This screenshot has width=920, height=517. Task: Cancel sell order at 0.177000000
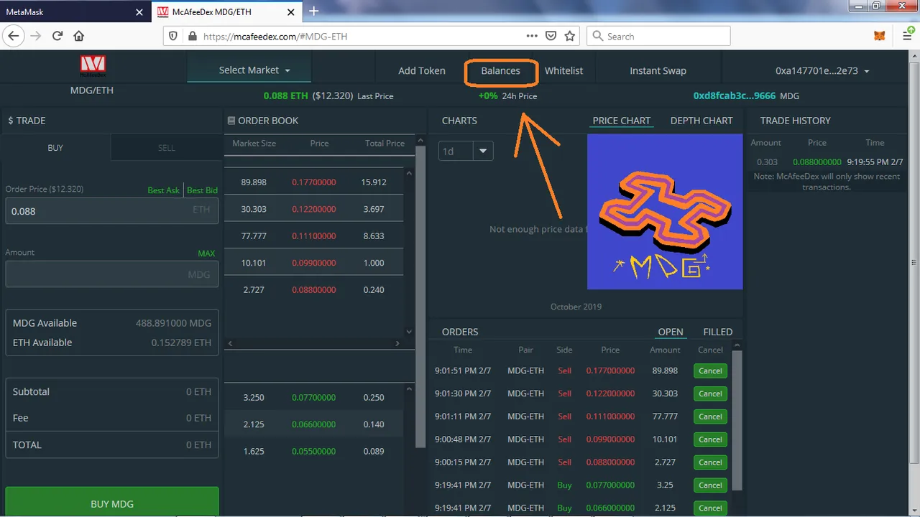click(710, 371)
